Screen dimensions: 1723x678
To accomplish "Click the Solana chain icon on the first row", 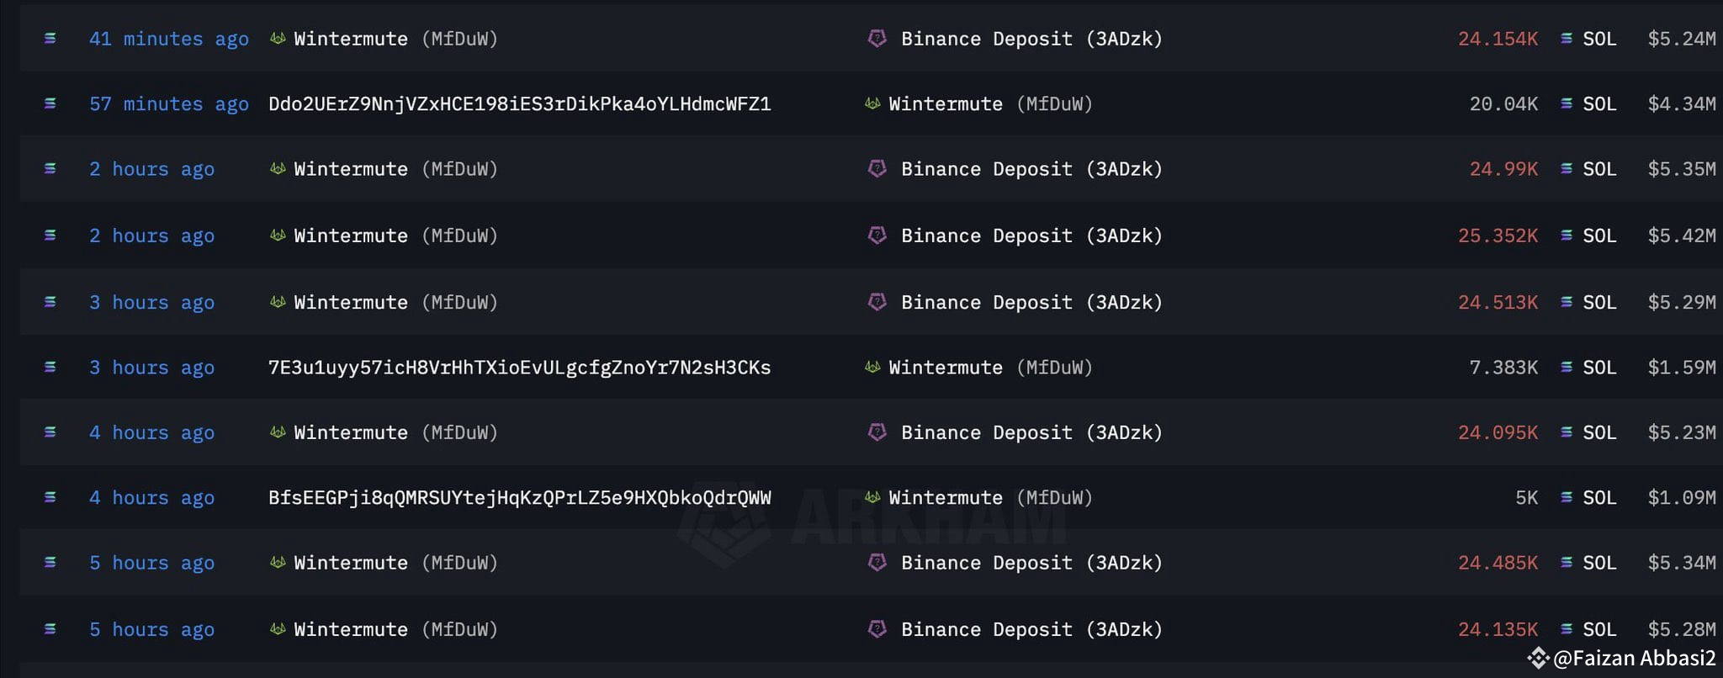I will pyautogui.click(x=50, y=39).
